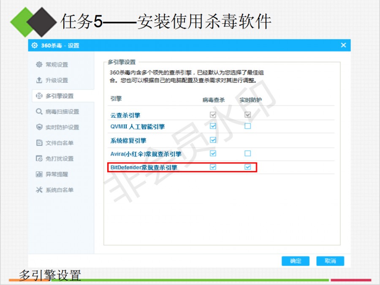Click the QVMII 人工智能引擎 label
This screenshot has height=285, width=380.
click(x=138, y=127)
